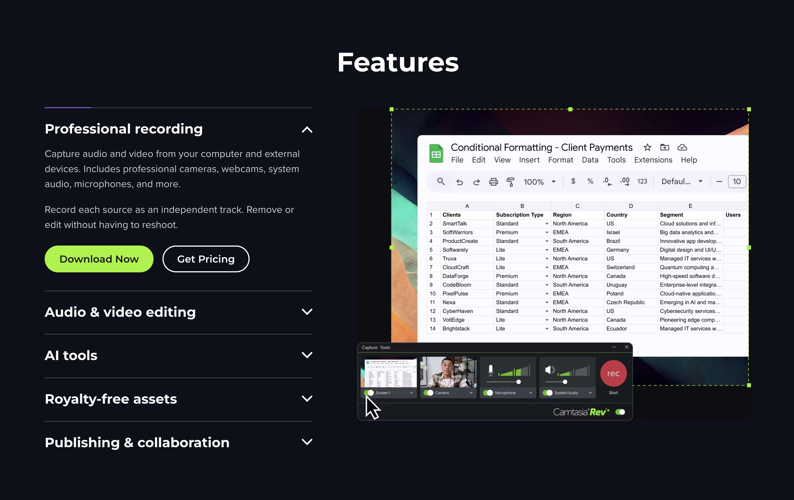Click the font size field showing 10
The image size is (794, 500).
click(736, 181)
